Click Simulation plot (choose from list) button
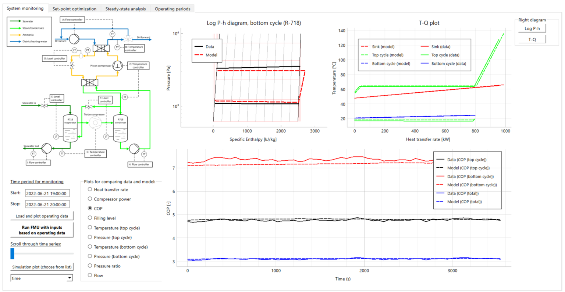Image resolution: width=565 pixels, height=292 pixels. tap(42, 267)
